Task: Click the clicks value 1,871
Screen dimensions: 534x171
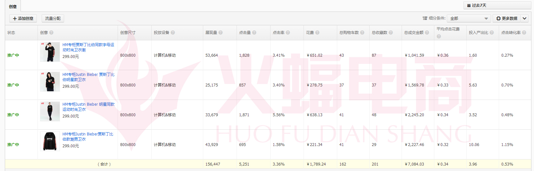Action: pyautogui.click(x=244, y=115)
